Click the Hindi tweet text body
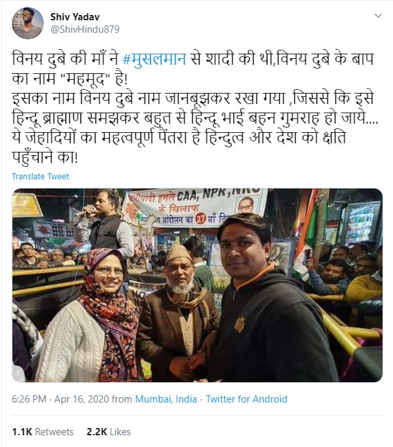Viewport: 393px width, 447px height. 195,108
